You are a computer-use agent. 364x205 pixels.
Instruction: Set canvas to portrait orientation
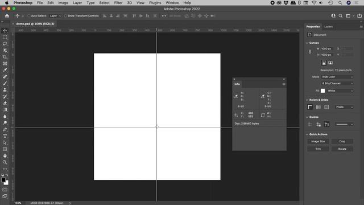point(324,63)
